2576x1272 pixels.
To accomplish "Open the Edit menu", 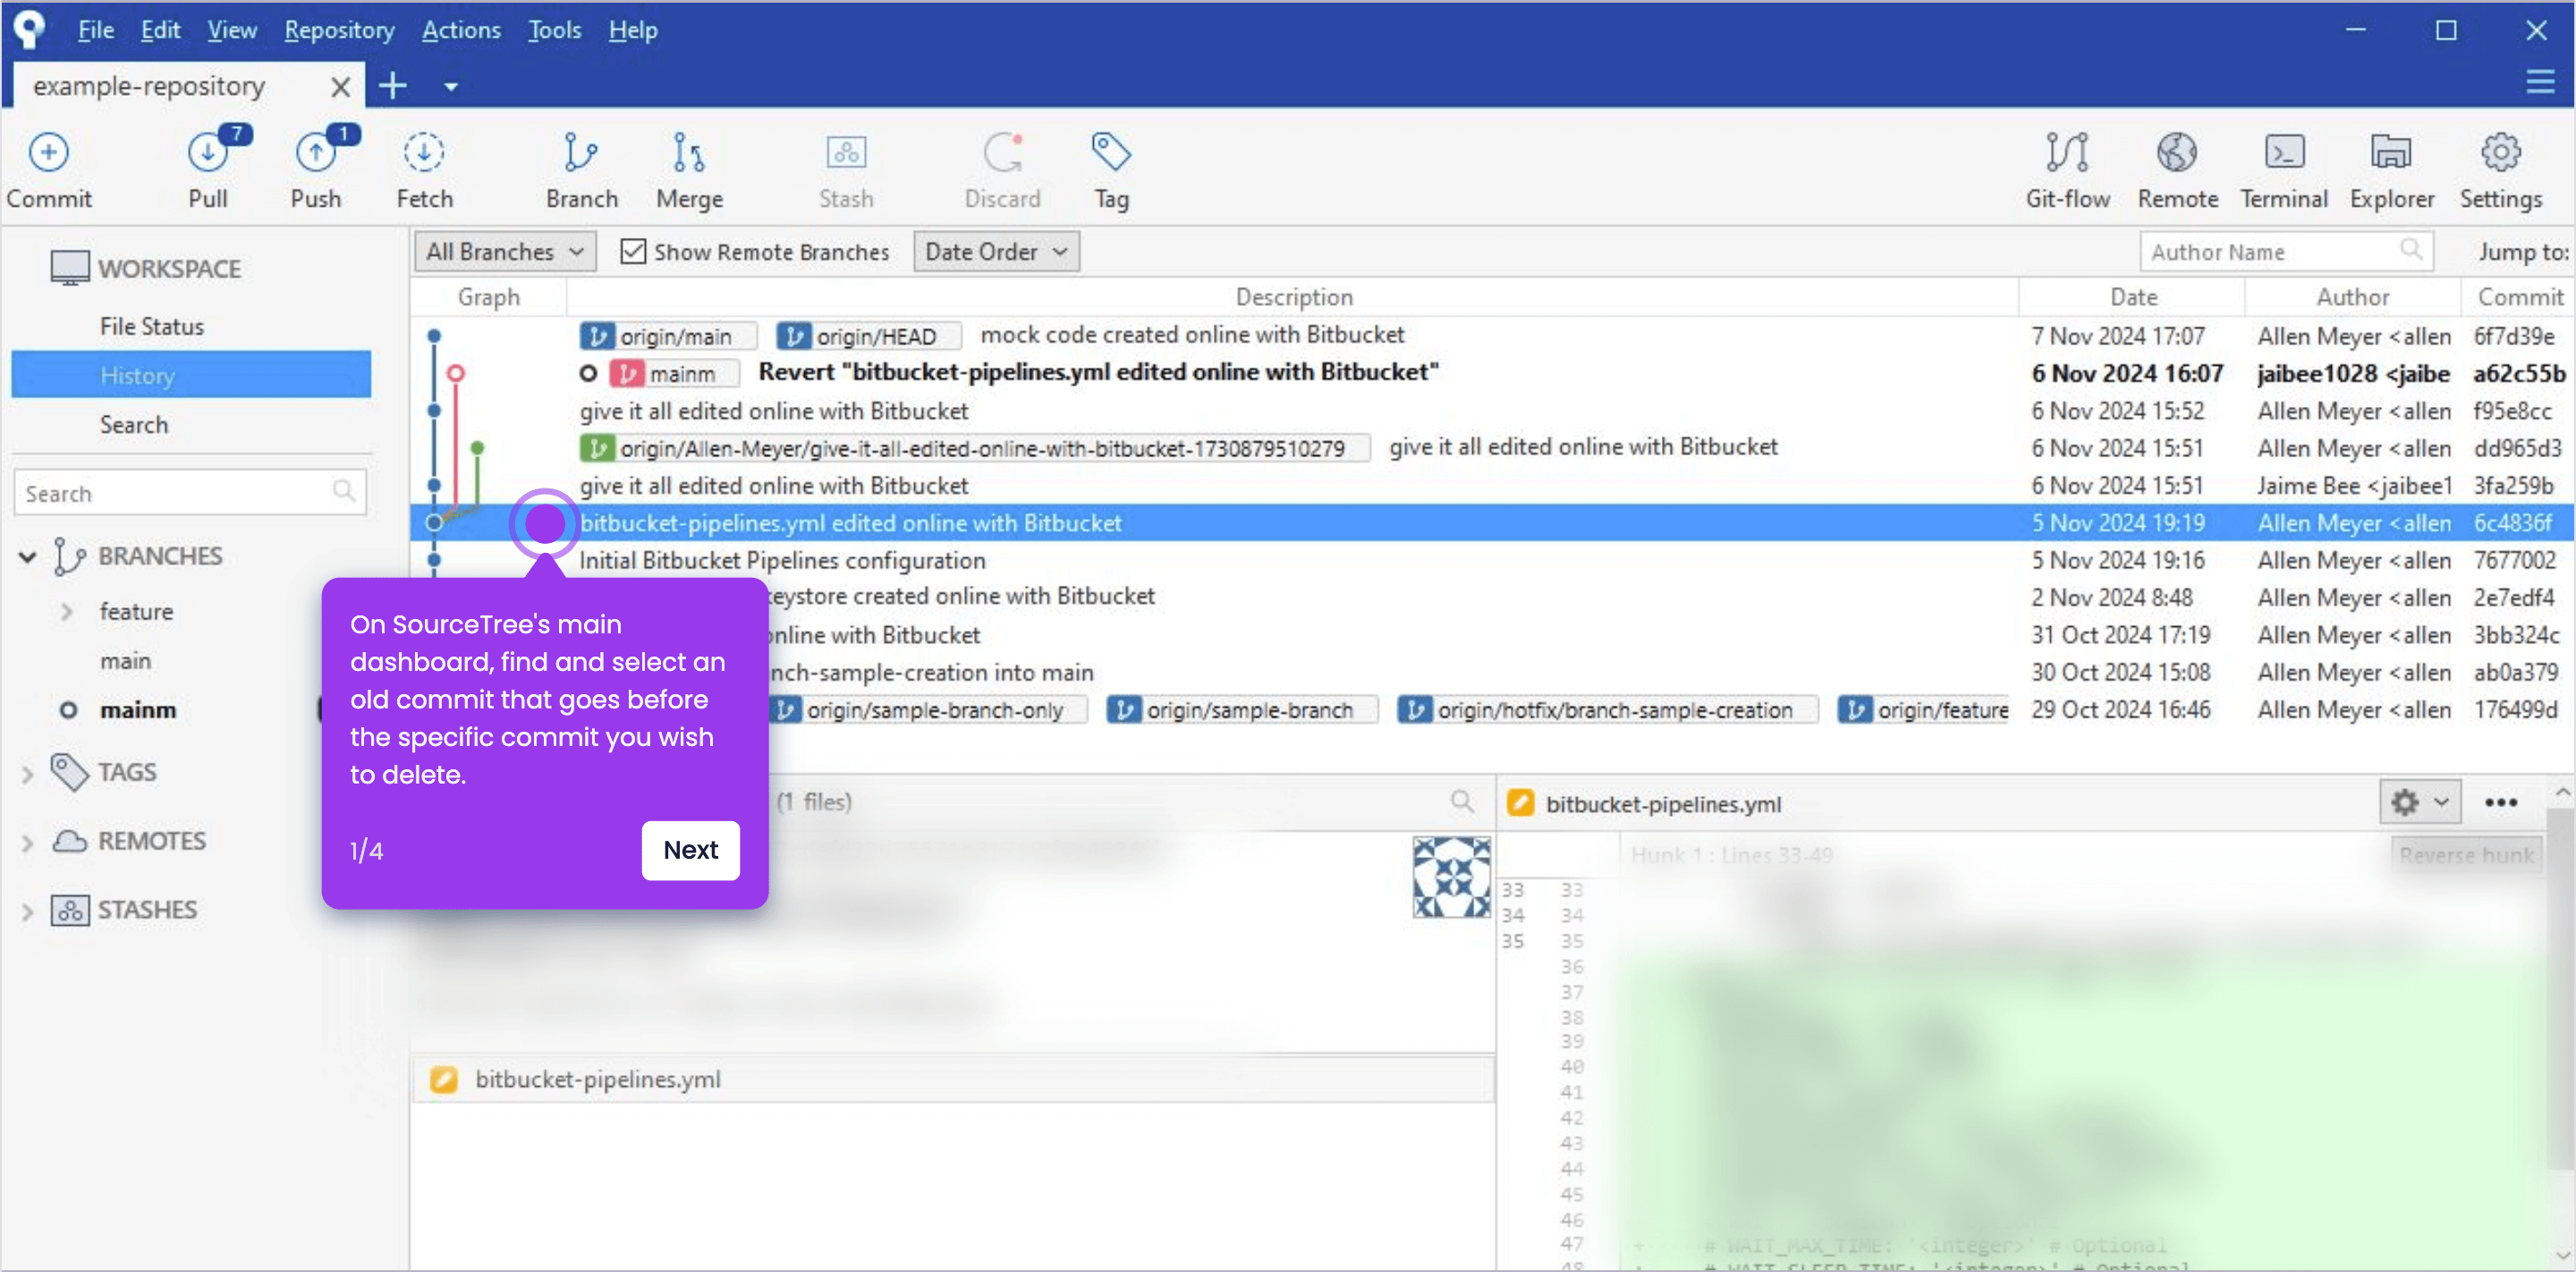I will (x=160, y=30).
